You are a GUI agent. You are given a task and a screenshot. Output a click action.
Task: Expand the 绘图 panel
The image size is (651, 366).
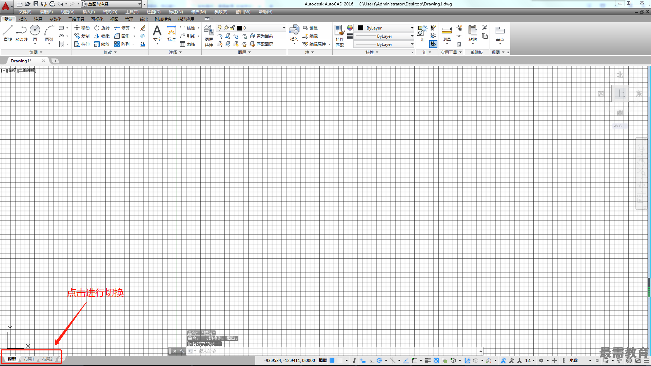[36, 52]
